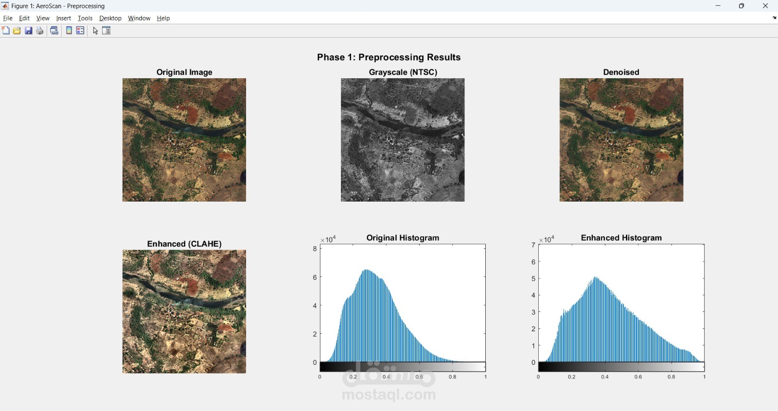Toggle the Edit Plot arrow tool
Image resolution: width=778 pixels, height=411 pixels.
tap(95, 31)
